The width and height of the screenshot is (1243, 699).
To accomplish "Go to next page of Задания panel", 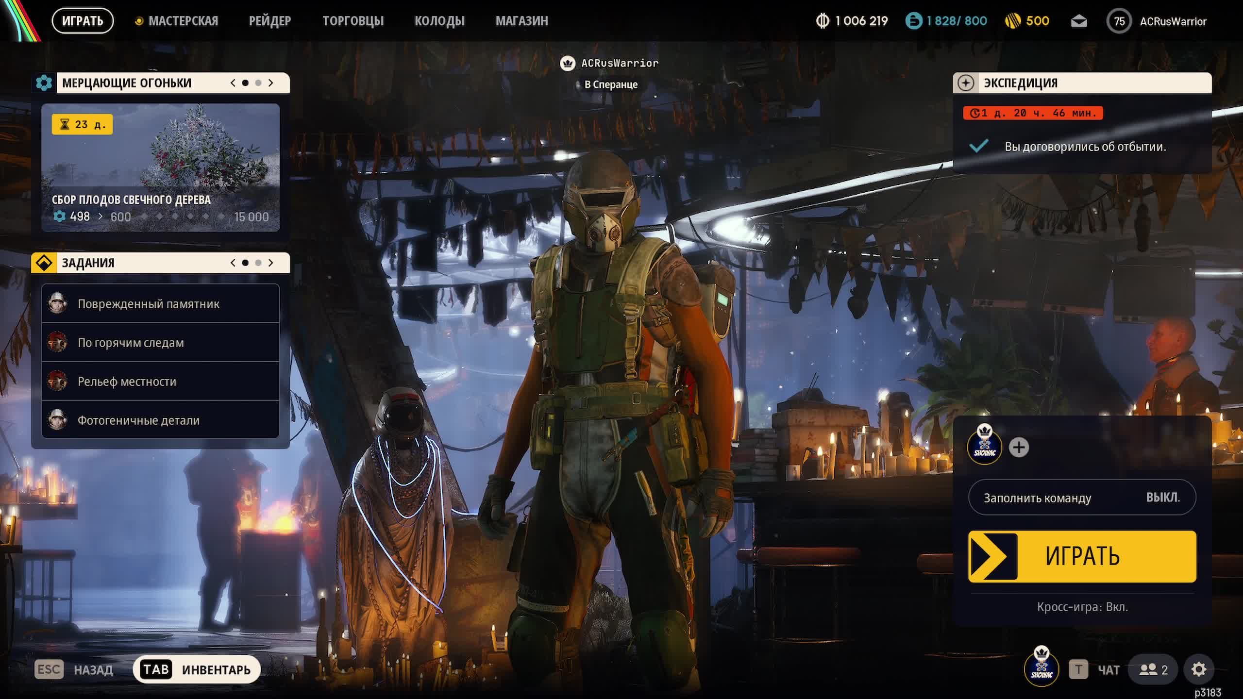I will (271, 263).
